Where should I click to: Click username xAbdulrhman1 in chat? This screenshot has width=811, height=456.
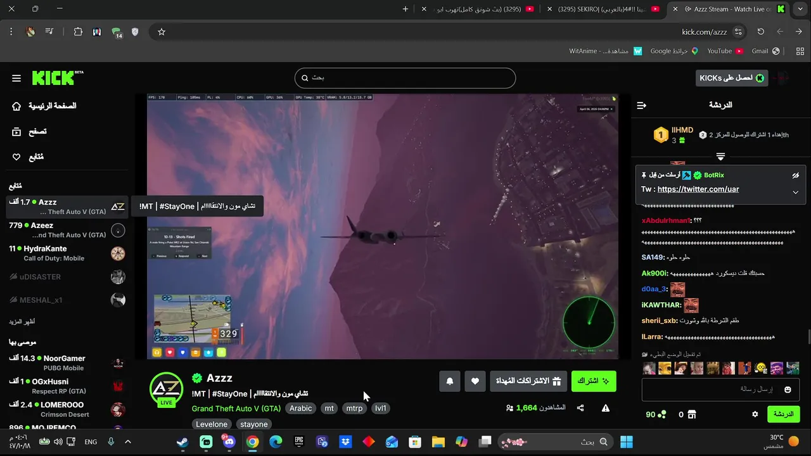666,220
